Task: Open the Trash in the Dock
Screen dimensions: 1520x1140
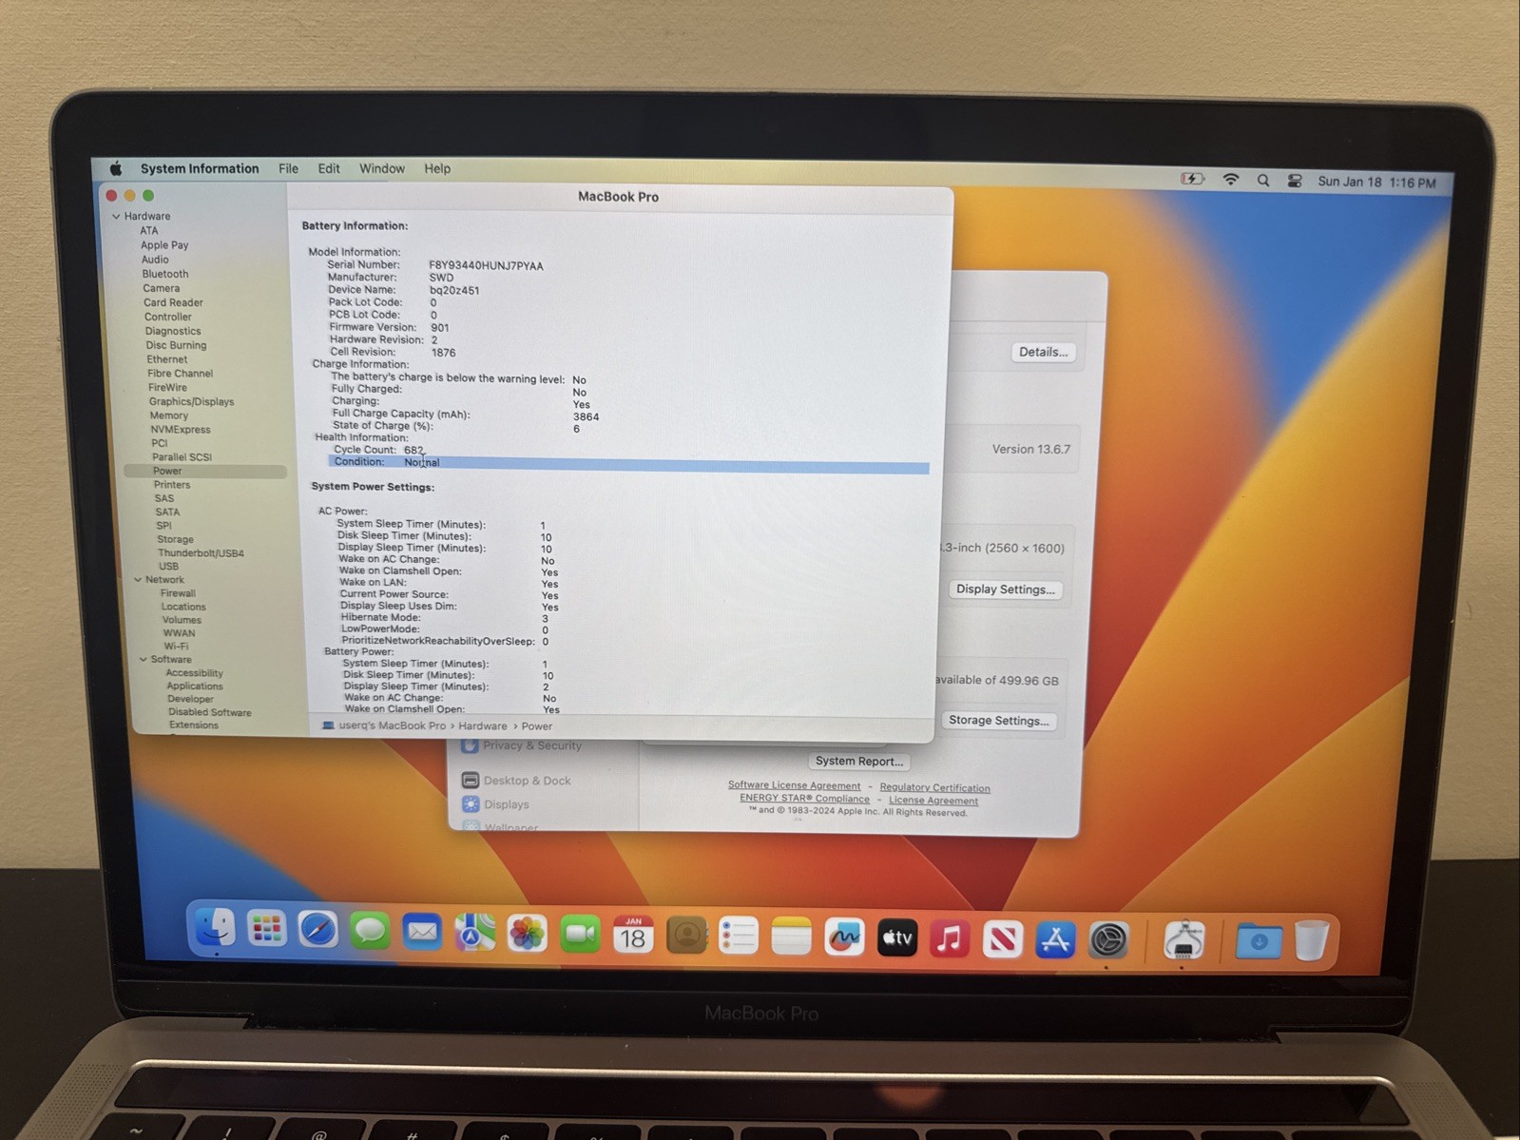Action: [x=1311, y=941]
